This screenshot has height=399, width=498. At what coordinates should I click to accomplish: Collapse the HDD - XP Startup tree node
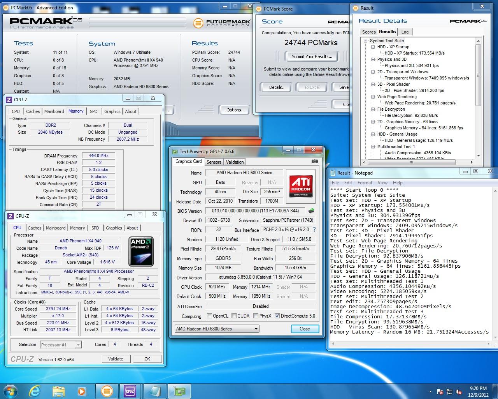(373, 47)
